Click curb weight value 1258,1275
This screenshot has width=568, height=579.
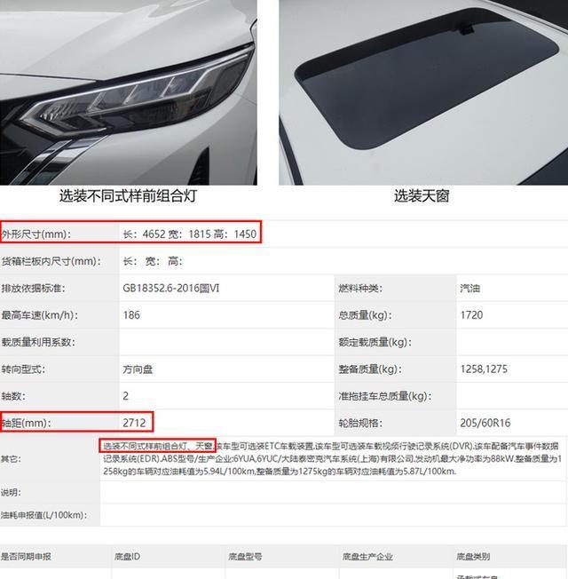[x=484, y=369]
